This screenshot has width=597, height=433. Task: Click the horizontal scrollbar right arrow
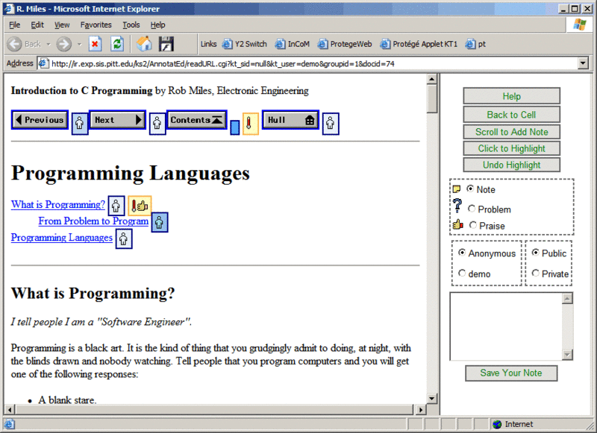tap(420, 410)
